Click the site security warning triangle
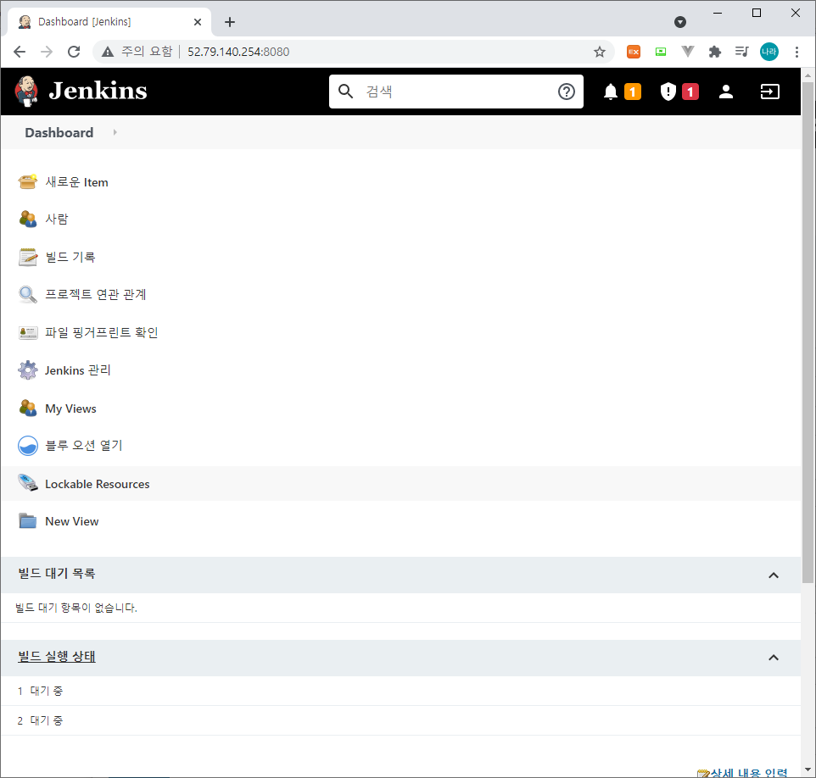 108,52
